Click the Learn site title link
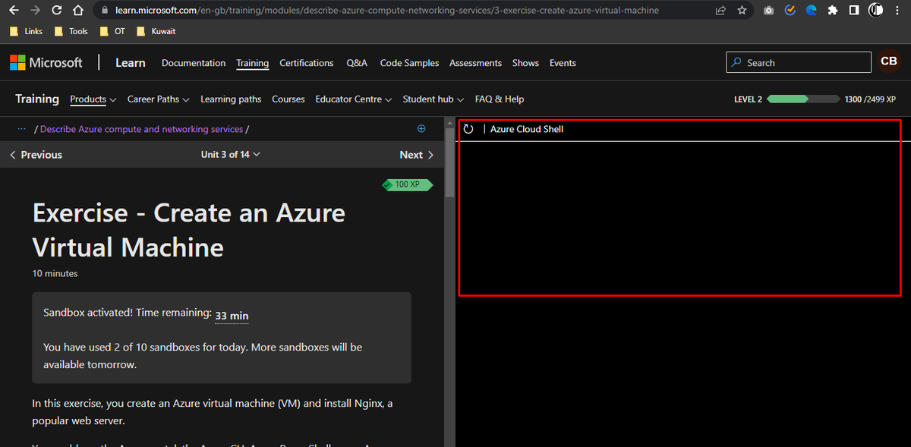Screen dimensions: 911x447 coord(131,63)
